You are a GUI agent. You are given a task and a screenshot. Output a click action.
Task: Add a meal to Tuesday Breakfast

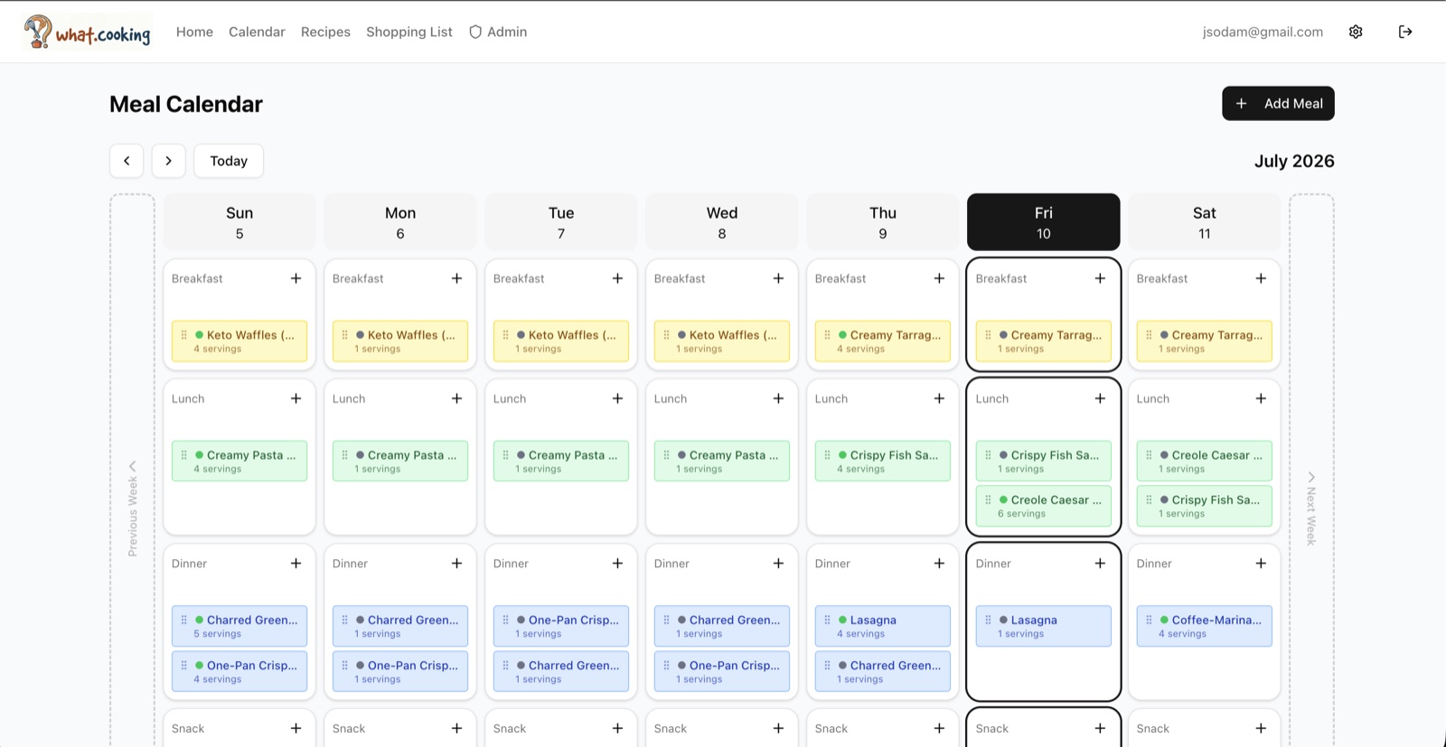(617, 278)
